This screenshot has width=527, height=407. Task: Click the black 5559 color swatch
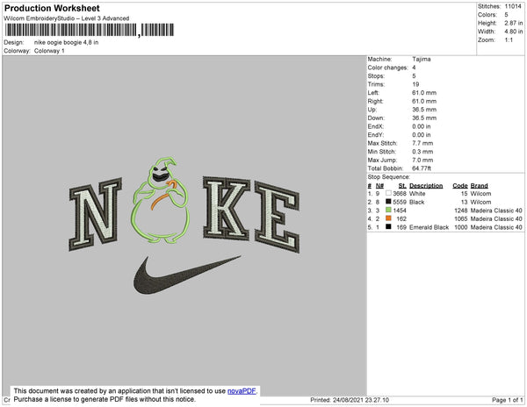point(388,202)
